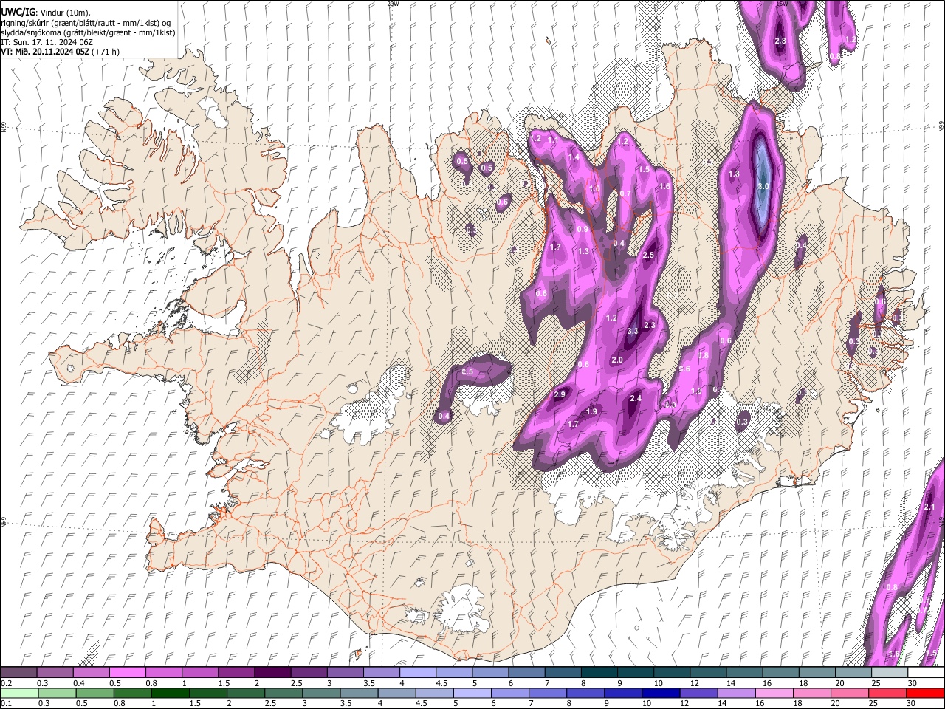Select the light periwinkle 4–4.5 swatch, top scale
Screen dimensions: 945x709
coord(418,673)
